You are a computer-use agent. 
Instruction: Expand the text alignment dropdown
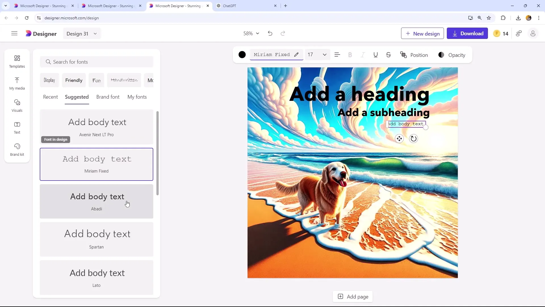pos(336,55)
